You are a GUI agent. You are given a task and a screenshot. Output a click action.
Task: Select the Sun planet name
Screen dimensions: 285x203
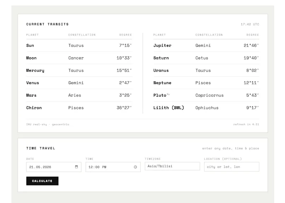[30, 46]
